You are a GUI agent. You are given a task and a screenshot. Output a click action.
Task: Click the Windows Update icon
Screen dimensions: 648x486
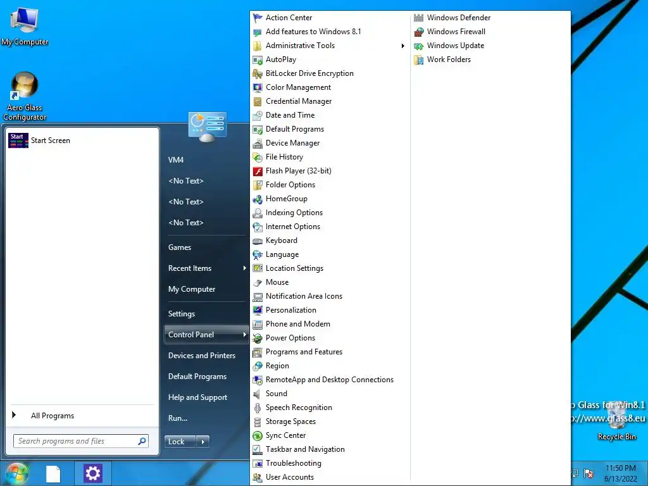(x=419, y=46)
